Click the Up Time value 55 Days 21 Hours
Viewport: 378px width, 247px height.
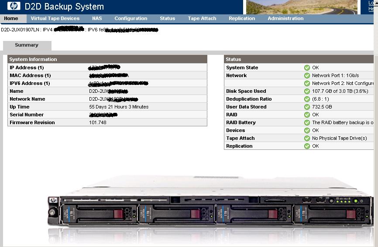pos(119,107)
